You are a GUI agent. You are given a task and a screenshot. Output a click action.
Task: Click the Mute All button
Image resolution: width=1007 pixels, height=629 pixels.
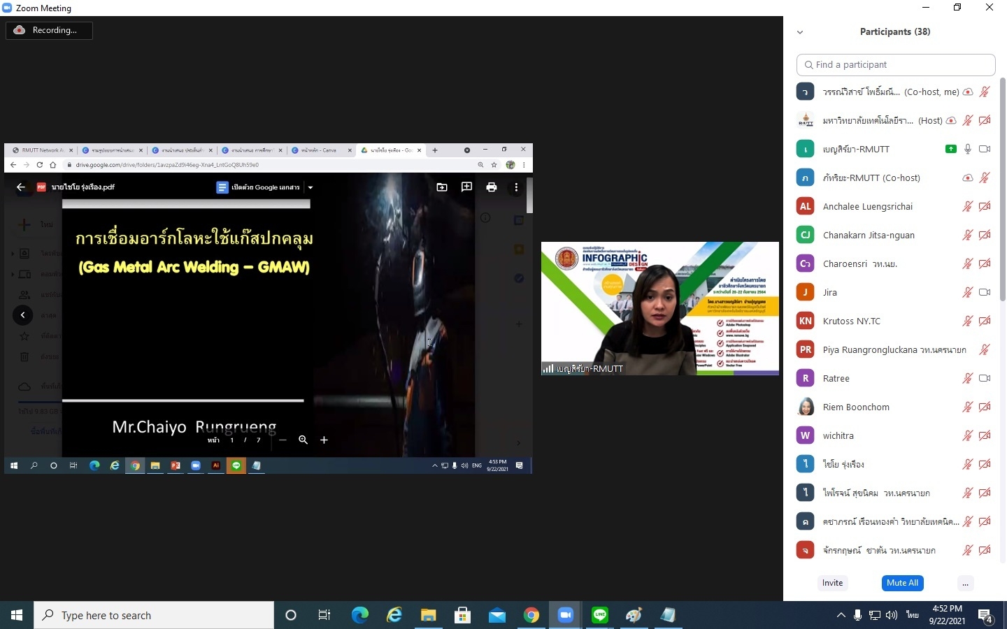pos(902,583)
